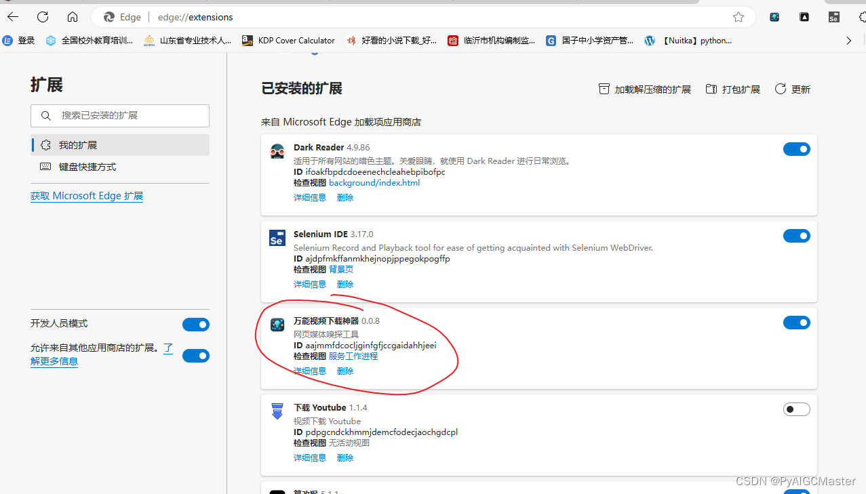Open Dark Reader 详细信息

[310, 198]
